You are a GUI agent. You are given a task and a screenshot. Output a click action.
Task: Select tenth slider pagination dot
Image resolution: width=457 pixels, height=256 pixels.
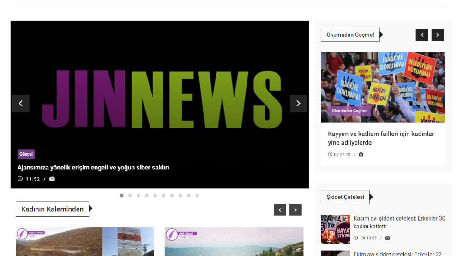[x=197, y=196]
